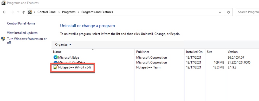
Task: Select the Microsoft Edge program row
Action: click(x=155, y=58)
